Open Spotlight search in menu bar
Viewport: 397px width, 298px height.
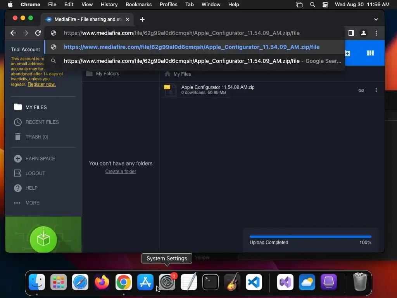312,5
